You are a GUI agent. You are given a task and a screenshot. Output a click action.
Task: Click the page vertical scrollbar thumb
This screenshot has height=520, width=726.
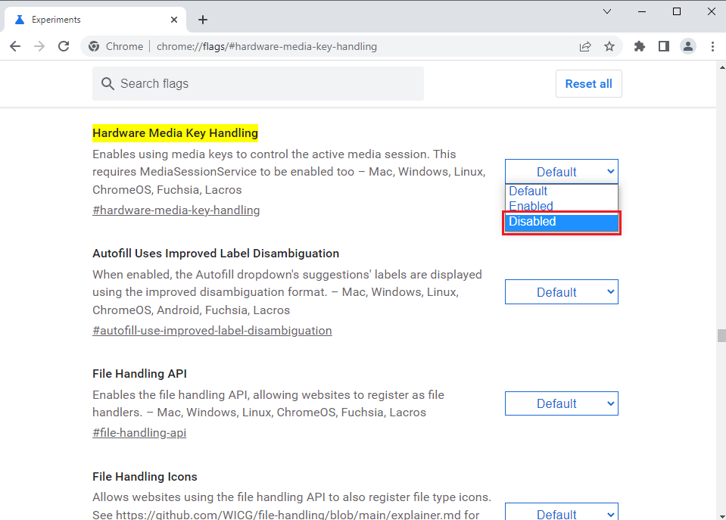tap(721, 336)
